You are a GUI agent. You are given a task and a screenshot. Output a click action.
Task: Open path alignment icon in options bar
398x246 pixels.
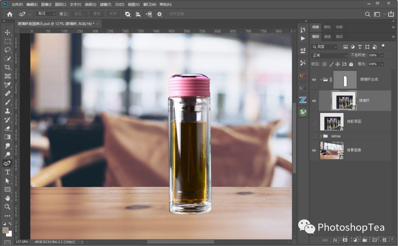point(138,14)
